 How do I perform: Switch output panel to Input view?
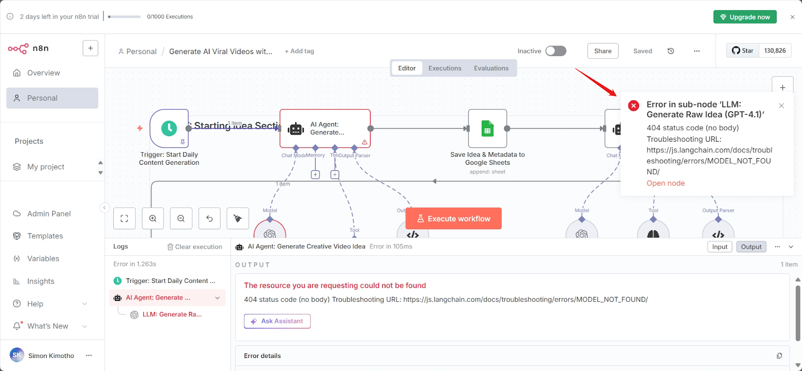tap(719, 247)
